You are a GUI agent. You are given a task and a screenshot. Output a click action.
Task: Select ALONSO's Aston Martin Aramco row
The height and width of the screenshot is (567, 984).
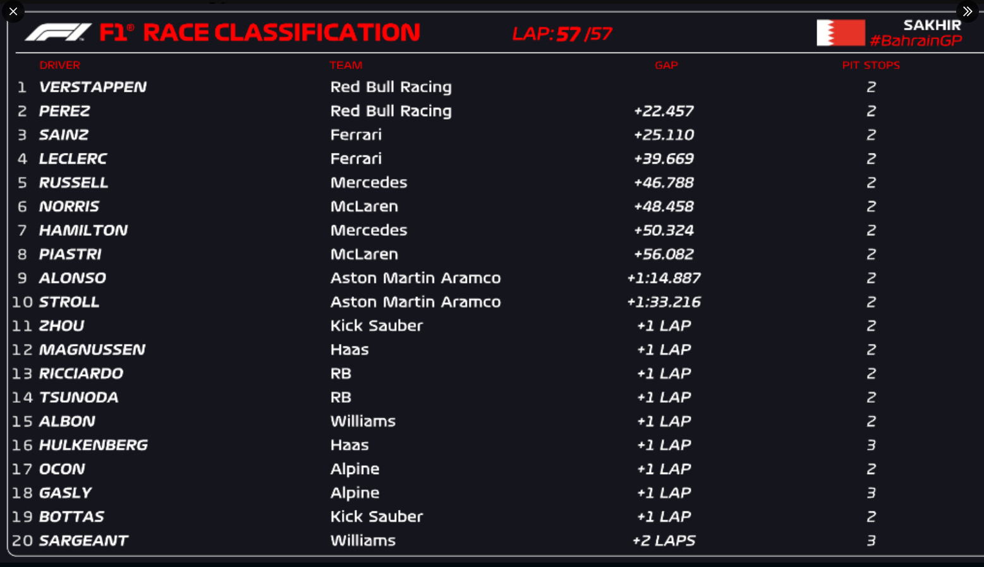click(415, 278)
